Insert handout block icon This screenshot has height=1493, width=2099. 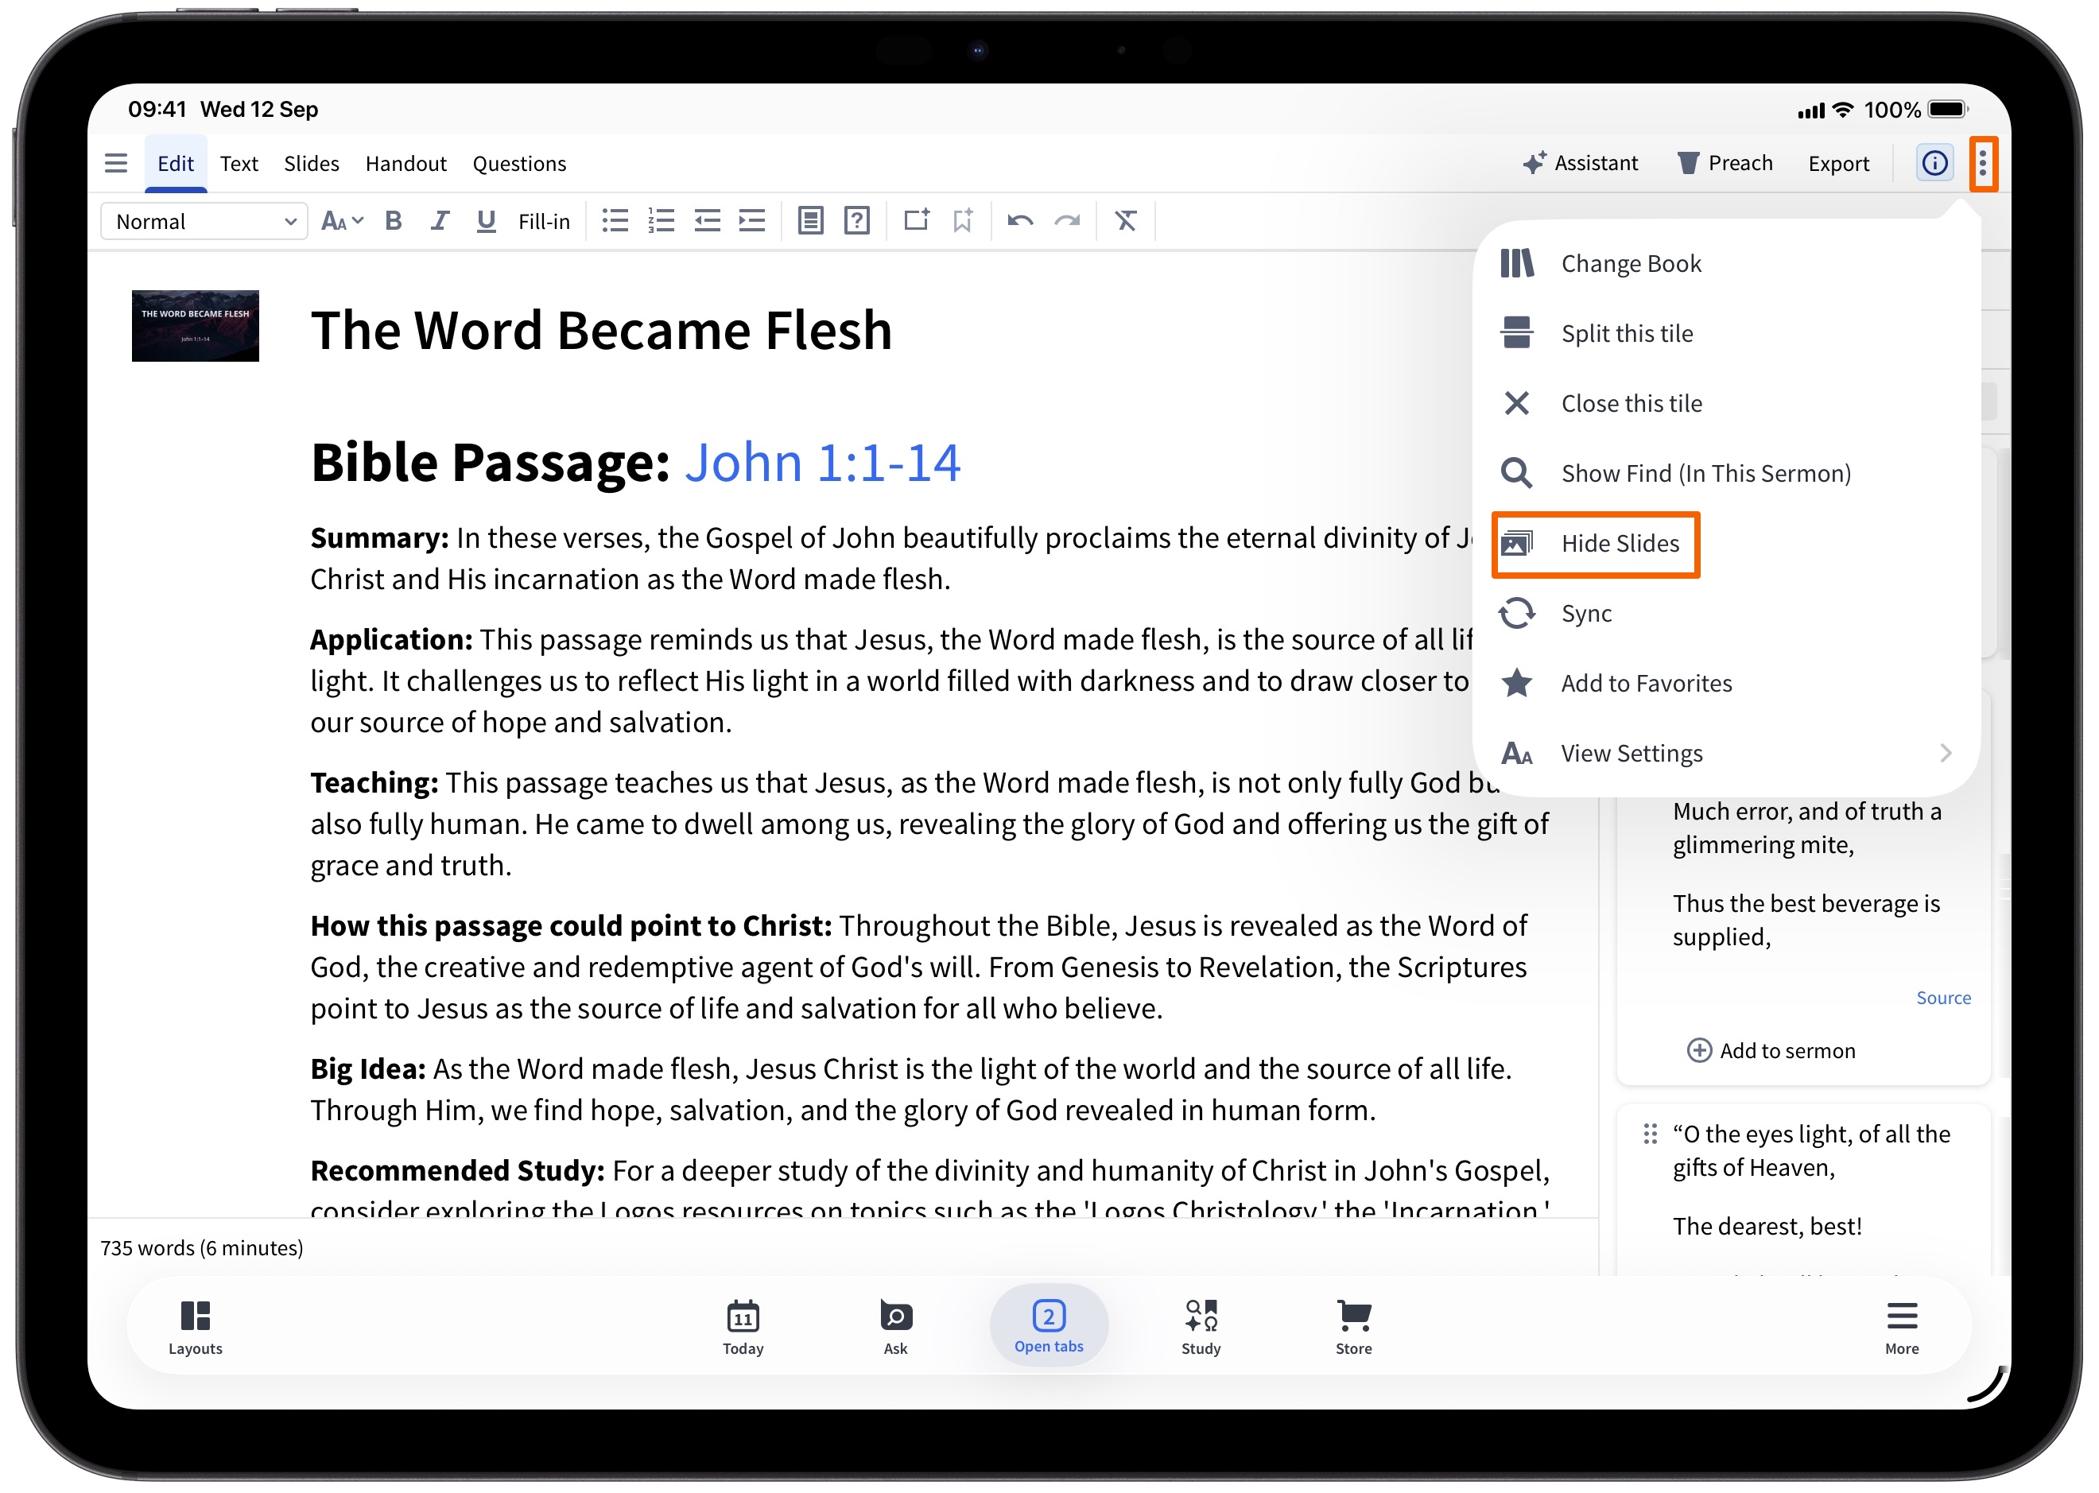(x=810, y=222)
